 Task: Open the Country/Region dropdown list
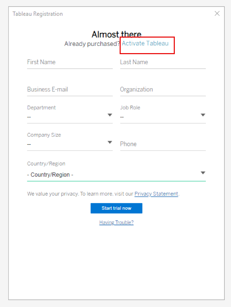116,174
